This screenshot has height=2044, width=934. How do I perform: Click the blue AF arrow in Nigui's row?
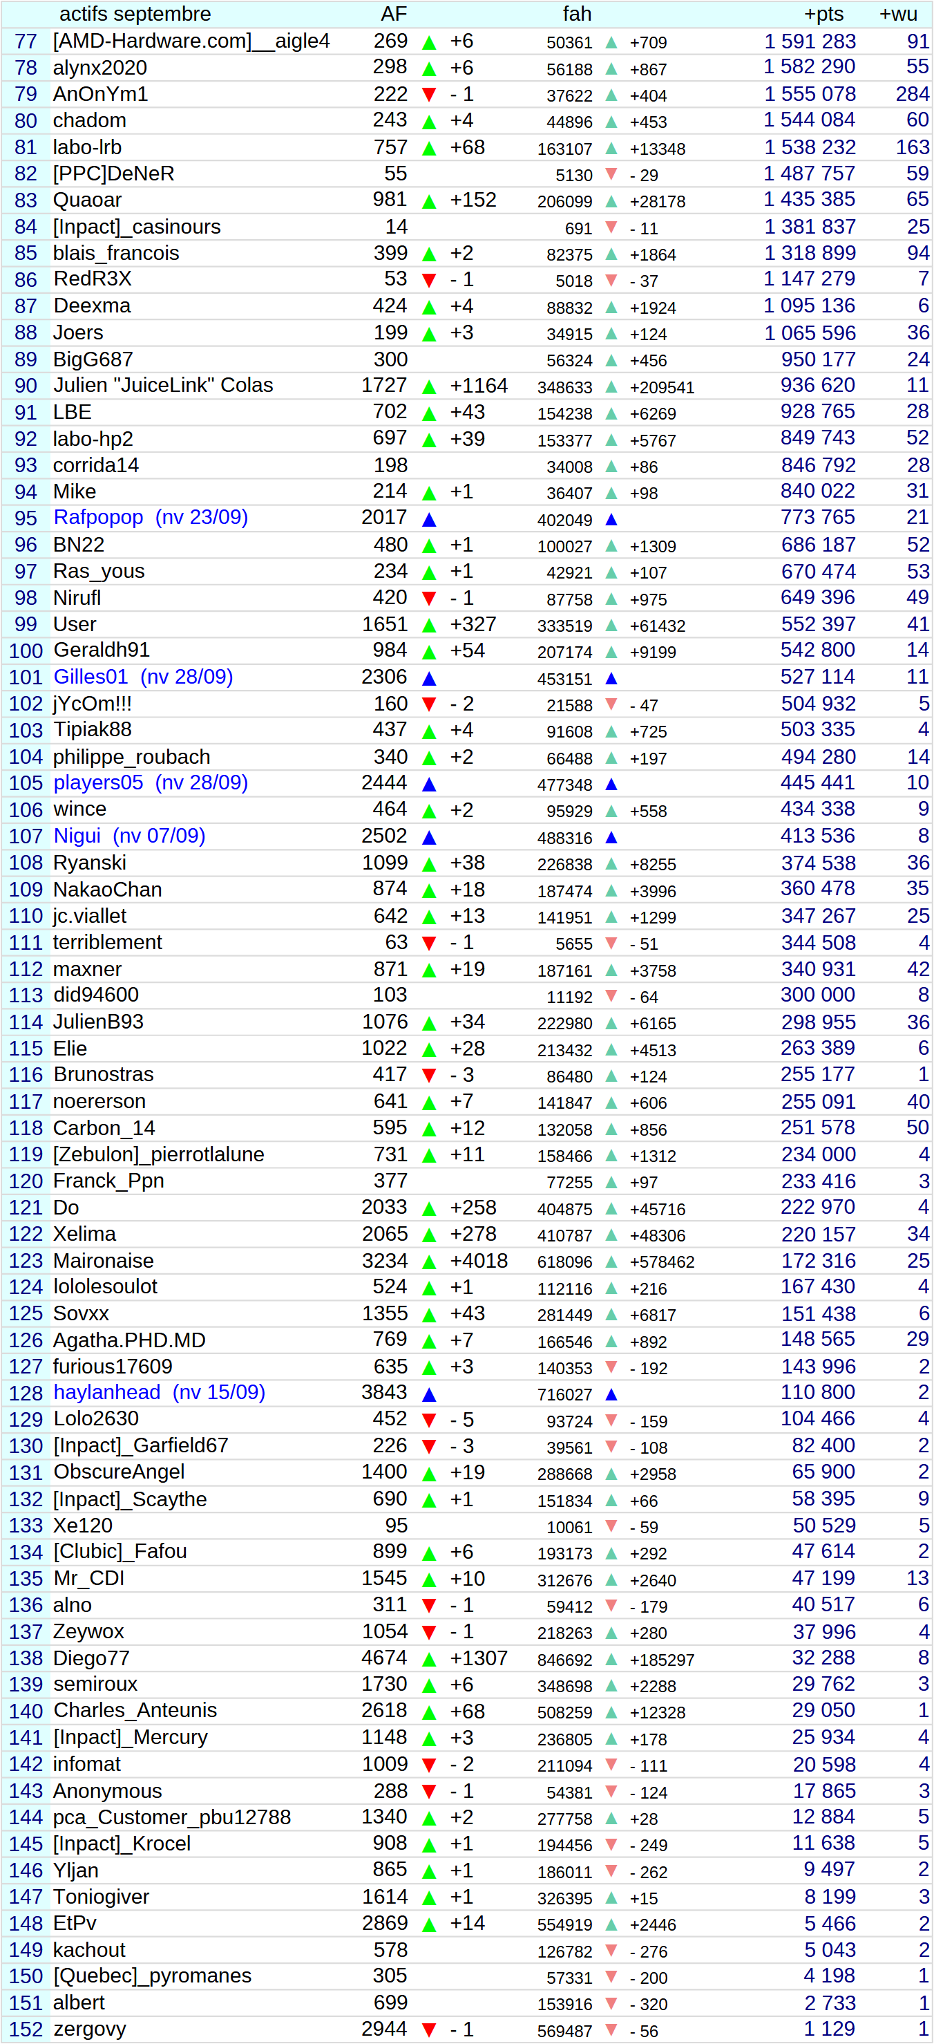point(429,837)
